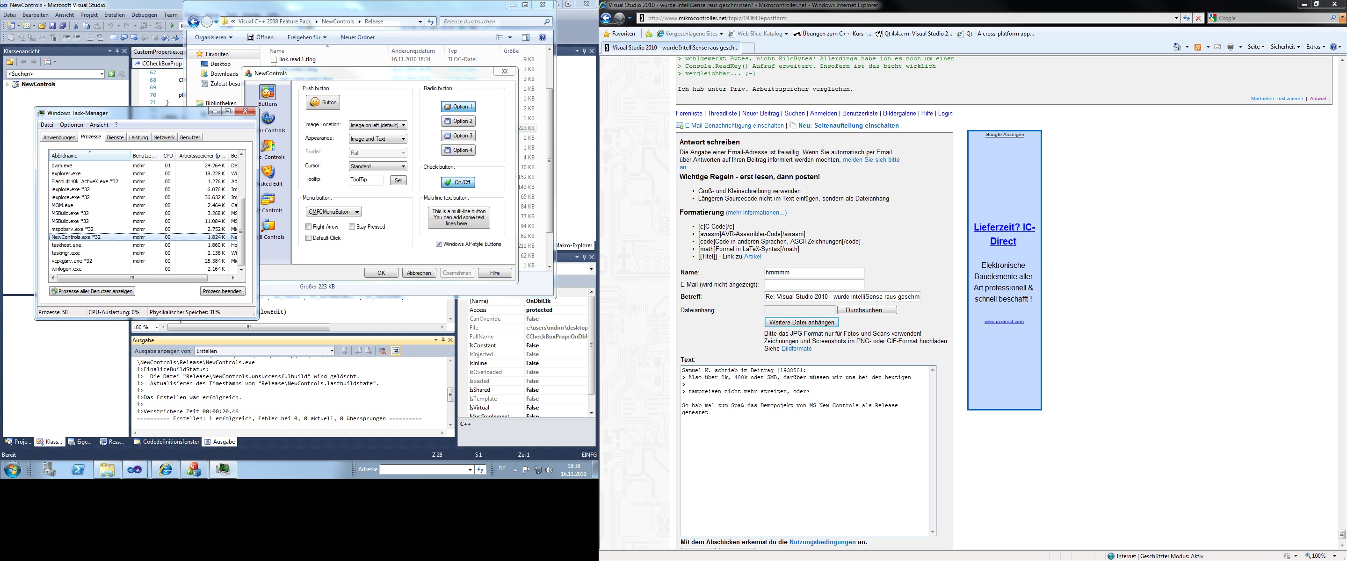Image resolution: width=1347 pixels, height=561 pixels.
Task: Select Option 4 radio button
Action: 458,150
